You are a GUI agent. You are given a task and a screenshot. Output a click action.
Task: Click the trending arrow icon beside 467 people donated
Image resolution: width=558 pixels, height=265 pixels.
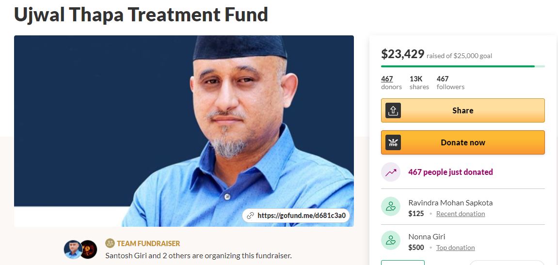pos(391,172)
